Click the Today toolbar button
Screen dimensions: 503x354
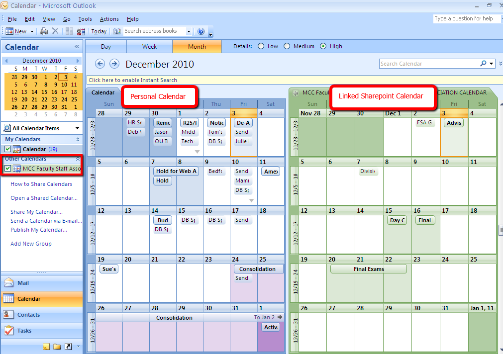99,31
